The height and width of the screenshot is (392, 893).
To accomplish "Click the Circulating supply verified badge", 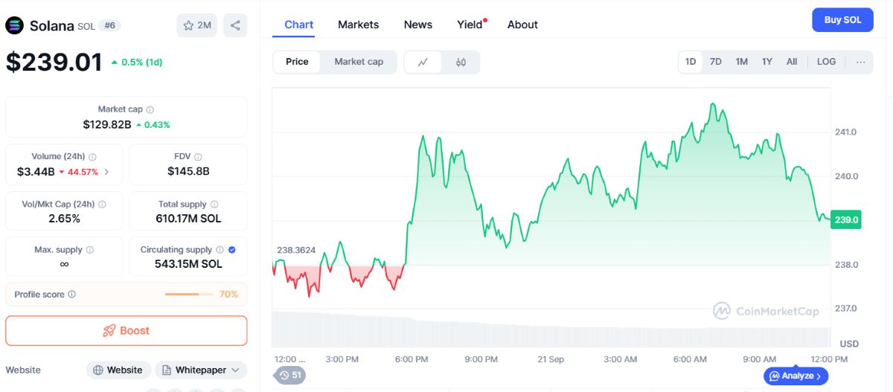I will 231,250.
